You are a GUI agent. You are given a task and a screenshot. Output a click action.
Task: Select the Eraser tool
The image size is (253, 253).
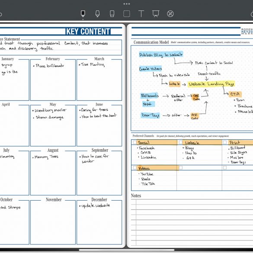pyautogui.click(x=112, y=13)
